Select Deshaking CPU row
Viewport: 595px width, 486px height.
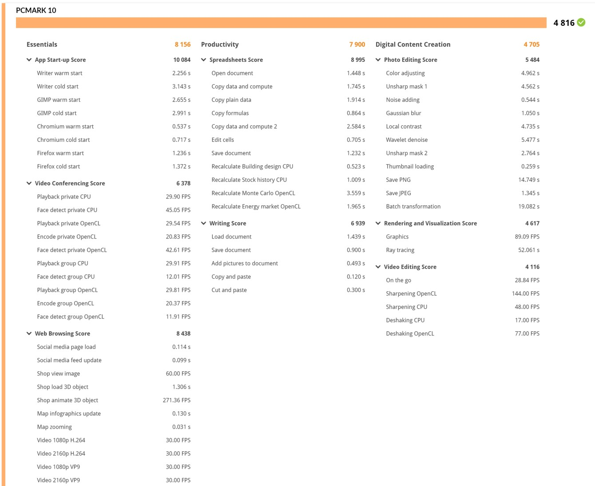[463, 320]
